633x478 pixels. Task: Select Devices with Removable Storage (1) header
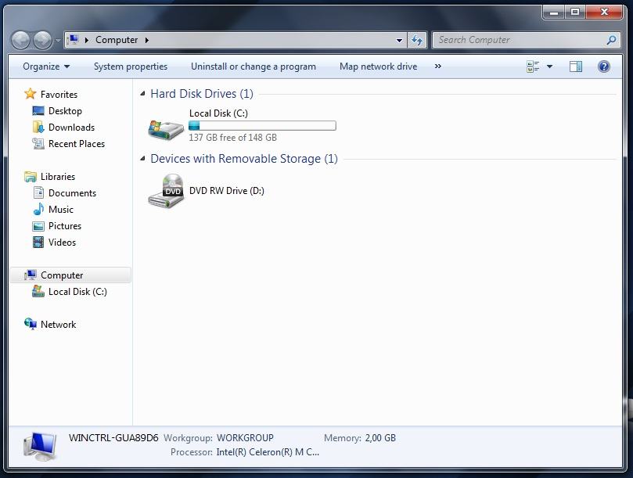click(x=244, y=159)
